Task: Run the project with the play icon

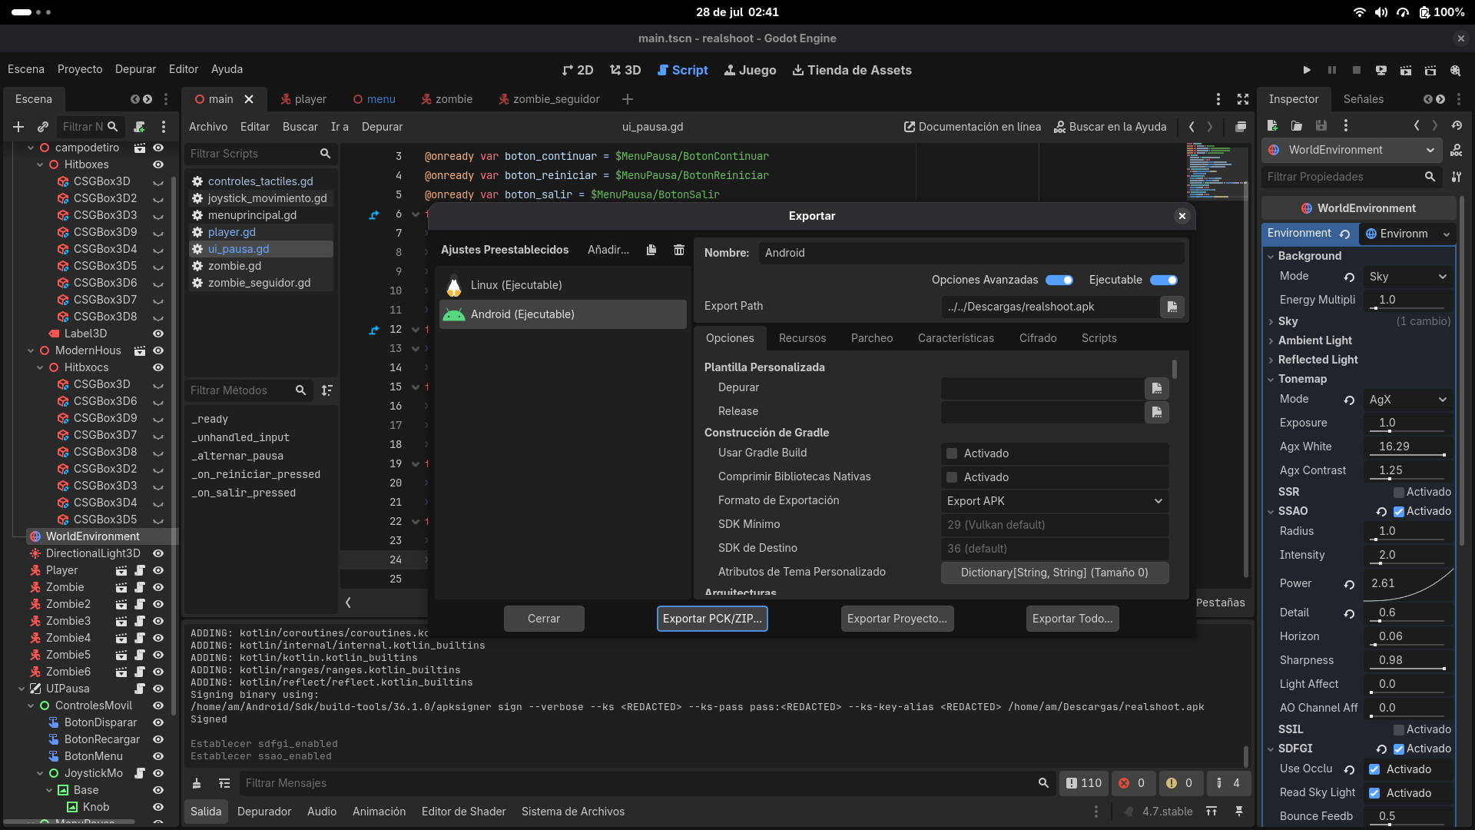Action: coord(1307,70)
